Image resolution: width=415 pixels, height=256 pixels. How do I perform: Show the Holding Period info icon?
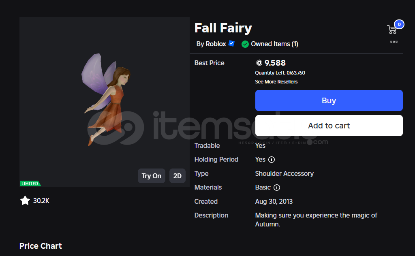point(272,160)
